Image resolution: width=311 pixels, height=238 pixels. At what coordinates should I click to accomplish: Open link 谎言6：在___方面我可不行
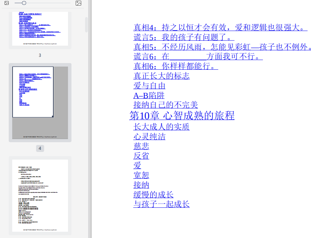click(198, 56)
